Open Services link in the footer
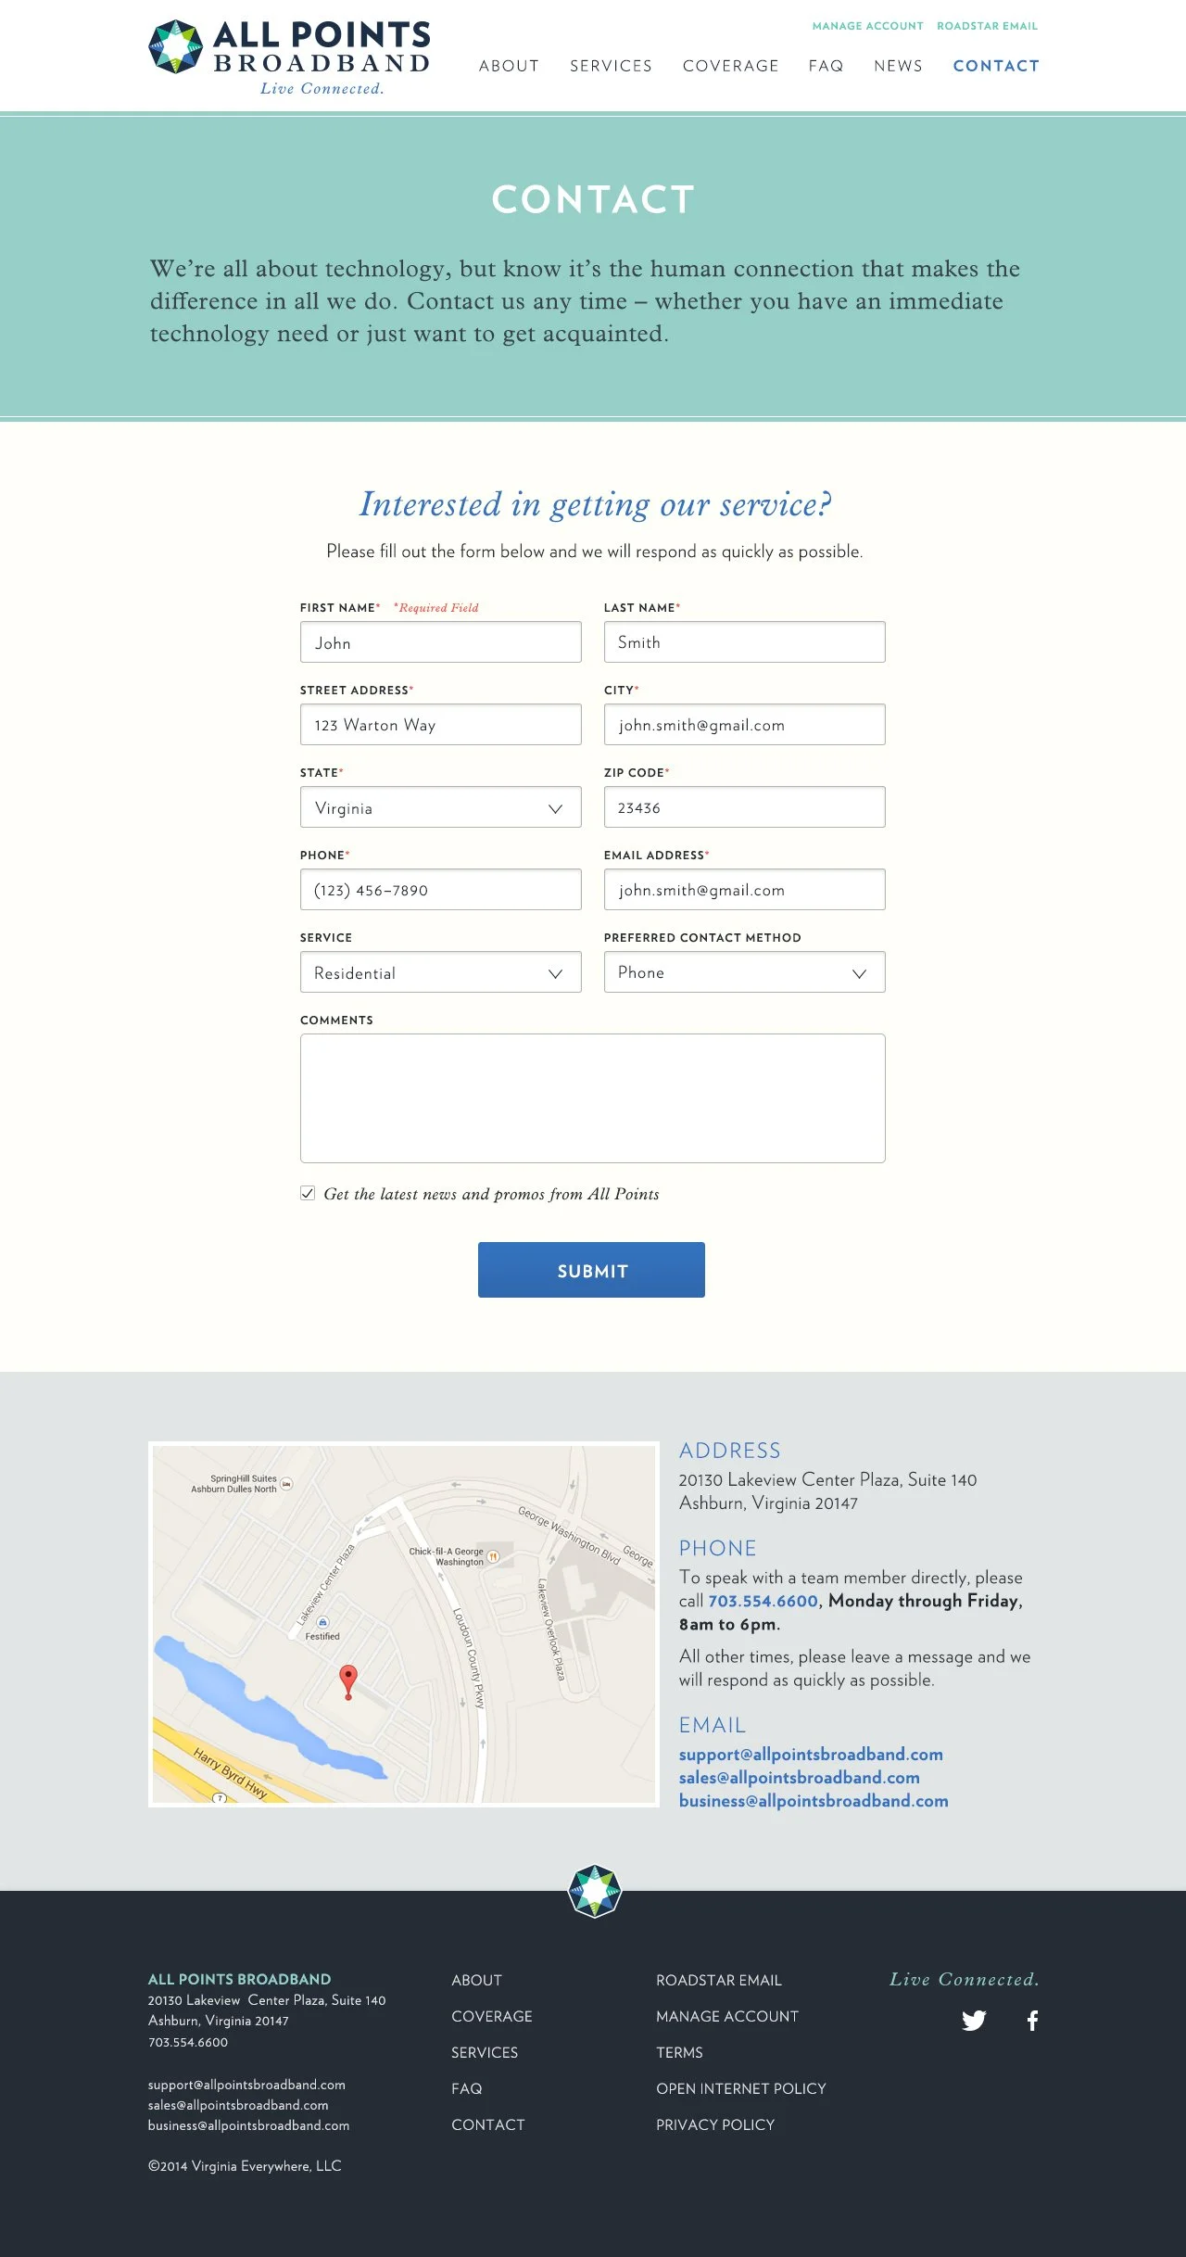Screen dimensions: 1186x2257 tap(485, 2052)
